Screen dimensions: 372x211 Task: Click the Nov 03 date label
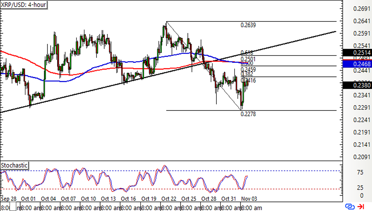[249, 199]
